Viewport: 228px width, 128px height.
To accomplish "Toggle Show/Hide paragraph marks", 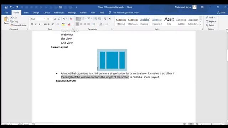I will click(x=110, y=19).
